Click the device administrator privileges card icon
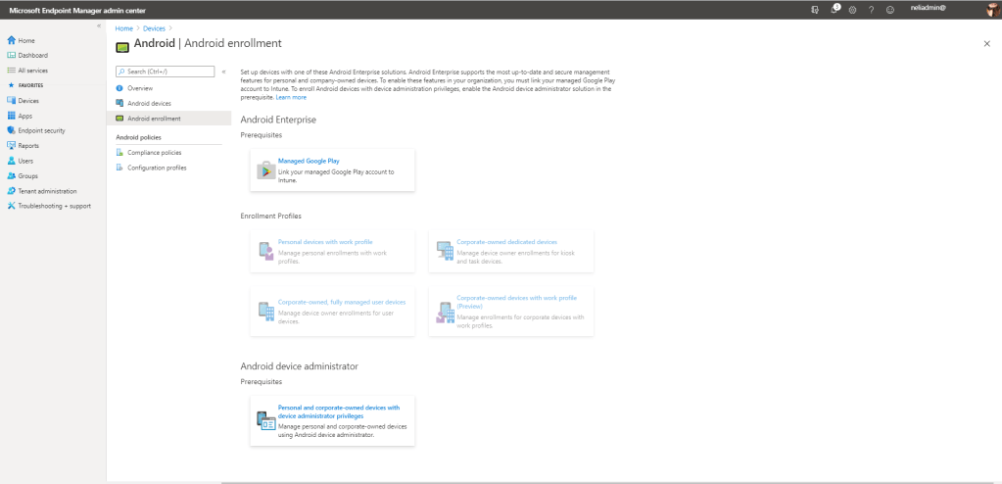 [265, 420]
